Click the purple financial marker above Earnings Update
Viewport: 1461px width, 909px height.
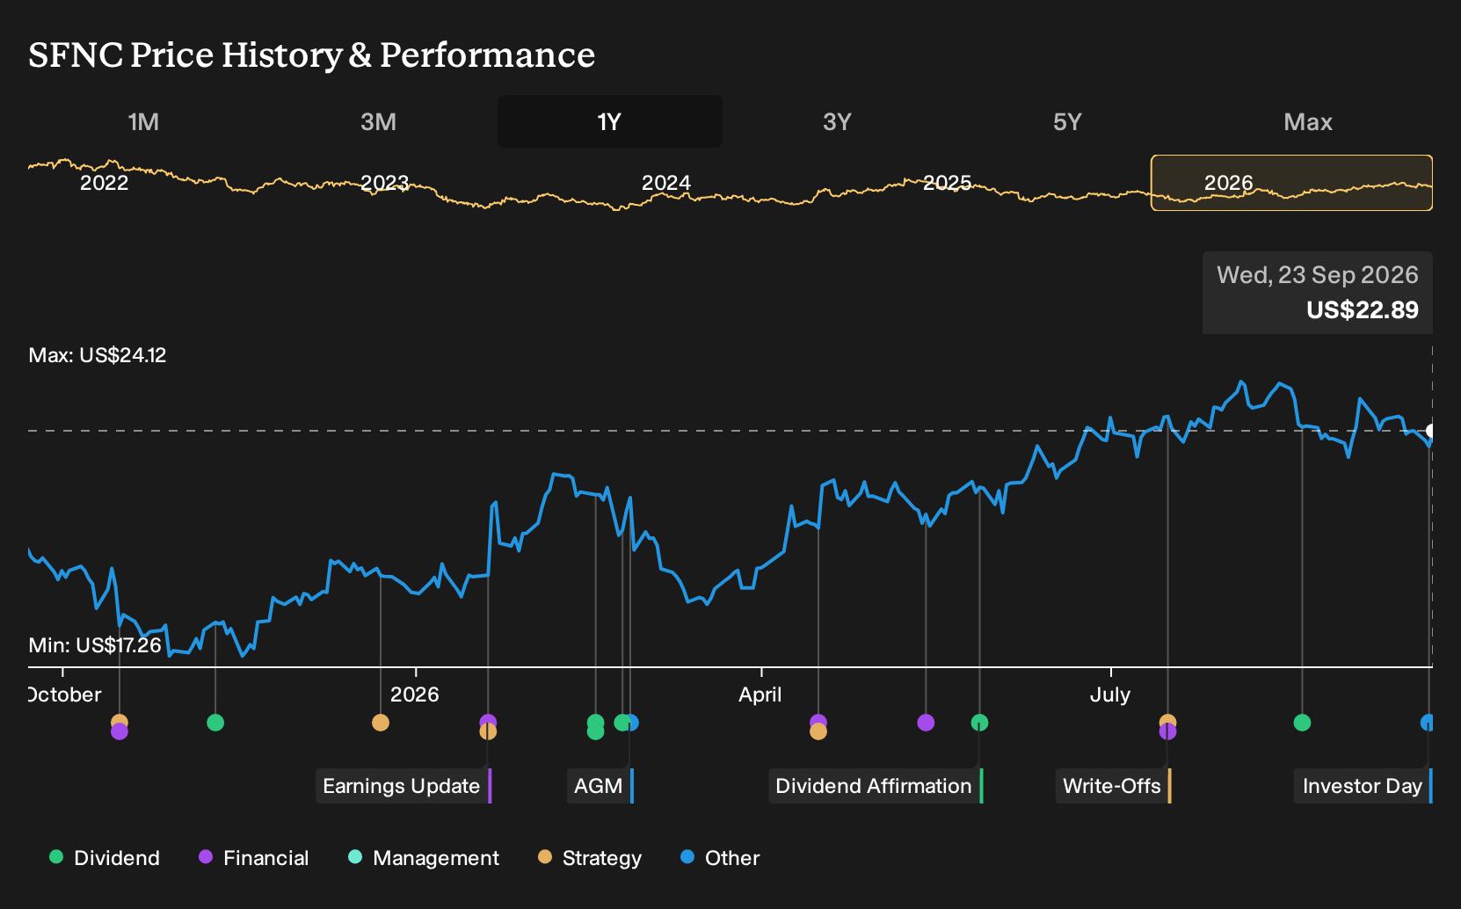[x=488, y=723]
